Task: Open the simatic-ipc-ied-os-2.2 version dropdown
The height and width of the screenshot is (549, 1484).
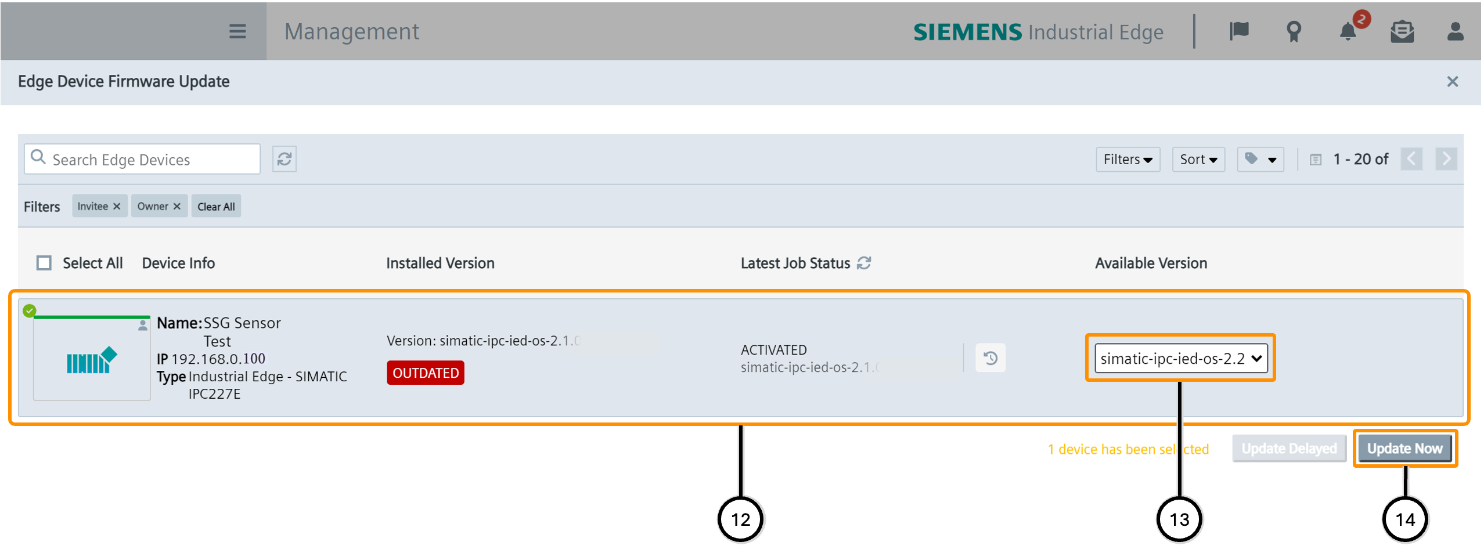Action: pyautogui.click(x=1181, y=359)
